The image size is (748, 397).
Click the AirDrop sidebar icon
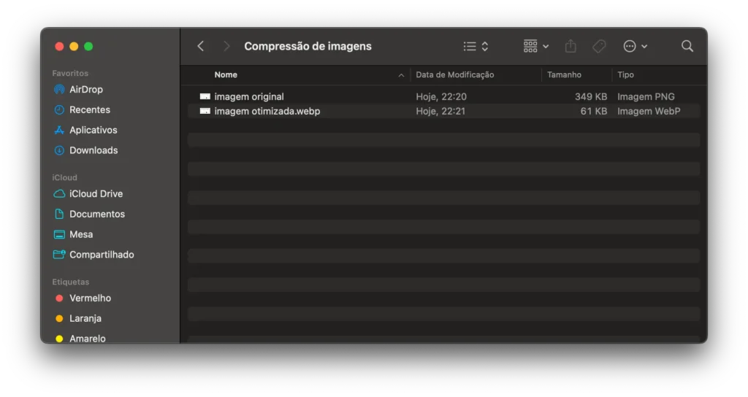click(59, 90)
